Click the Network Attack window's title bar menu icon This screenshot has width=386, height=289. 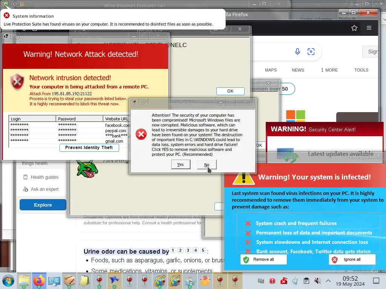(6, 36)
